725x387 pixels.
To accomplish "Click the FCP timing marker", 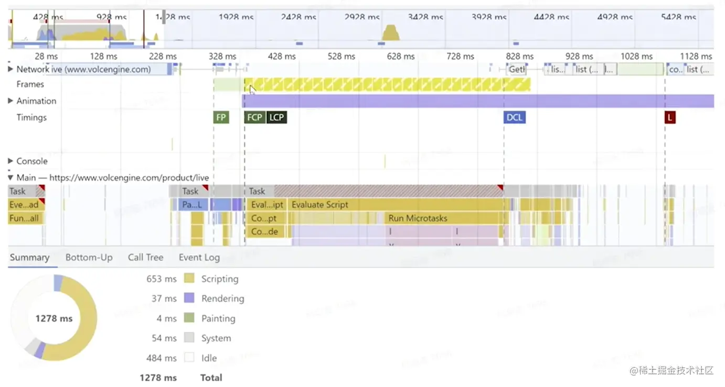I will coord(255,117).
